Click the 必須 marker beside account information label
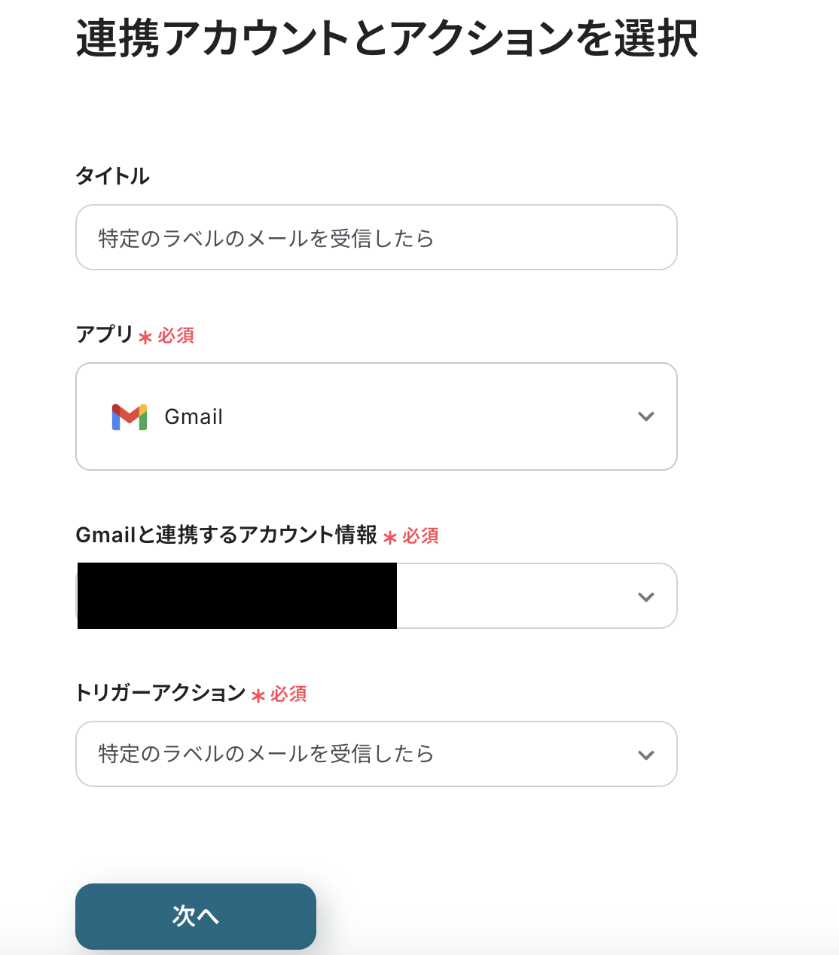 click(420, 535)
